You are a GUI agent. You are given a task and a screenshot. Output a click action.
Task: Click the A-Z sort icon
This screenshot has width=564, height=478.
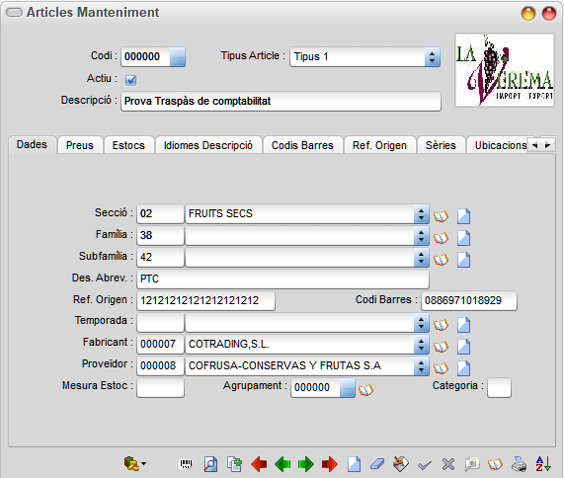coord(543,464)
